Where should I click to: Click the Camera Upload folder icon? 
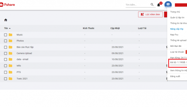[10, 53]
